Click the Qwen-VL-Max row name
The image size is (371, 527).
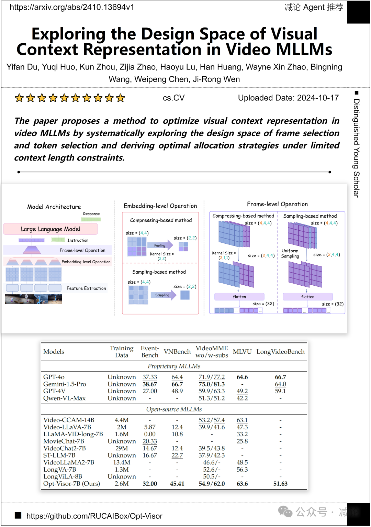coord(64,398)
